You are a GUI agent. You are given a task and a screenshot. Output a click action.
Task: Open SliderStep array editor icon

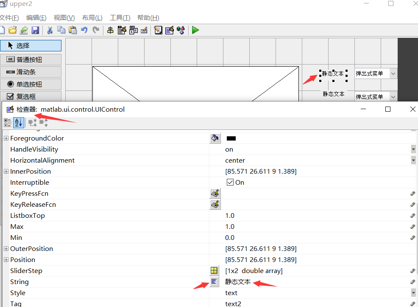click(214, 270)
